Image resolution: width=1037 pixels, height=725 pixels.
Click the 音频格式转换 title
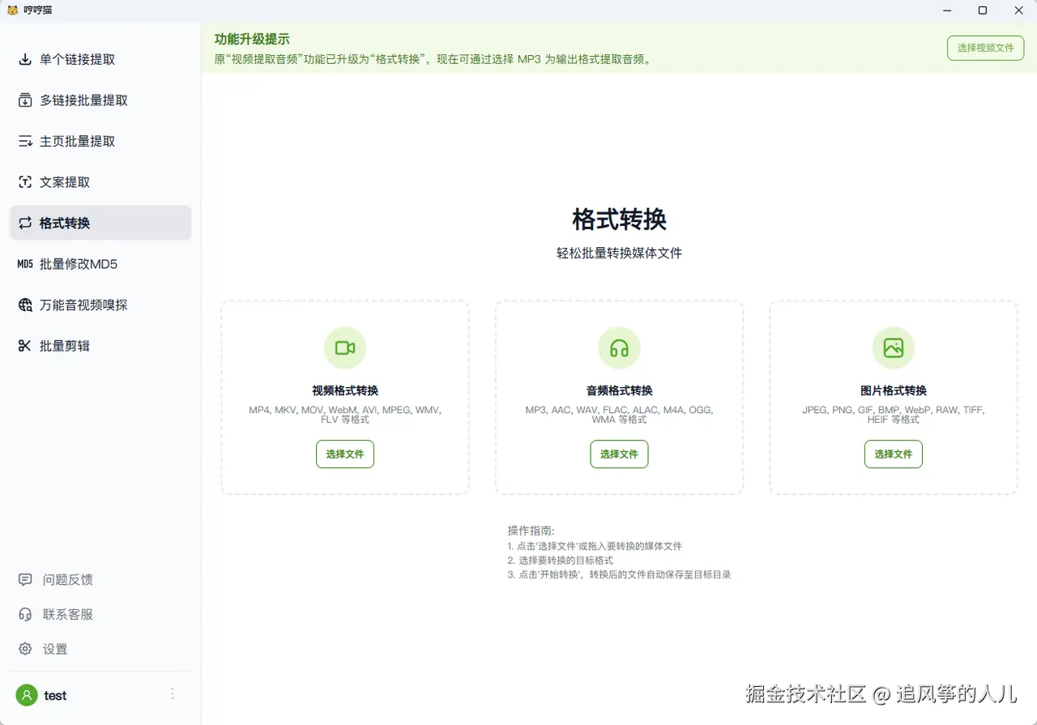(x=619, y=390)
